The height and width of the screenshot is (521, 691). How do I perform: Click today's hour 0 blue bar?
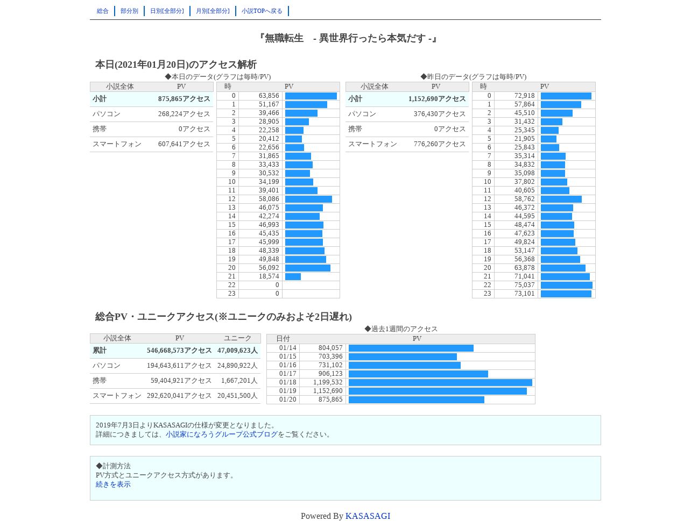(x=311, y=96)
